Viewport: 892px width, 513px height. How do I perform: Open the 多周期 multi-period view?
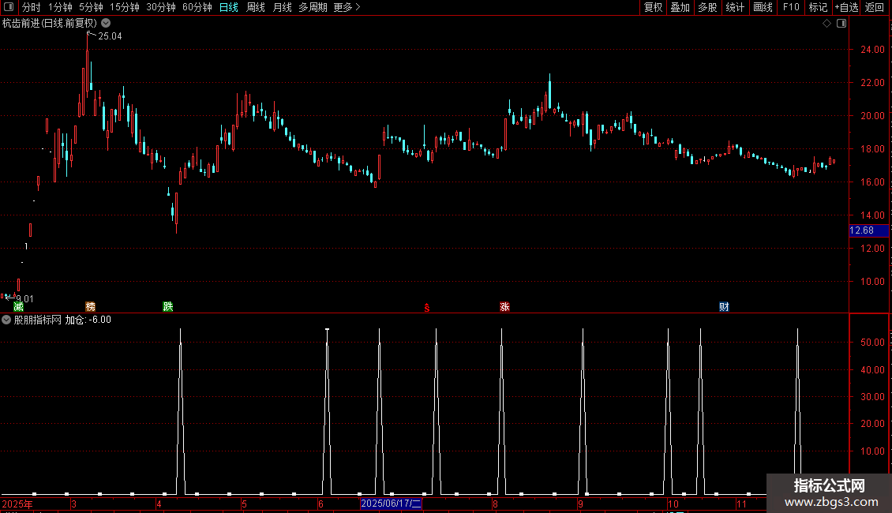[313, 7]
